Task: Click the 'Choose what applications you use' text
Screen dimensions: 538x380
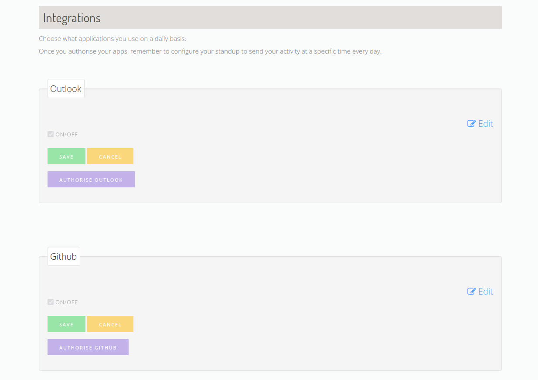Action: coord(112,39)
